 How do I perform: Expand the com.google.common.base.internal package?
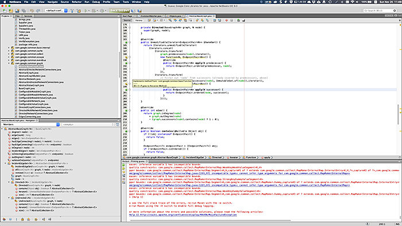9,48
